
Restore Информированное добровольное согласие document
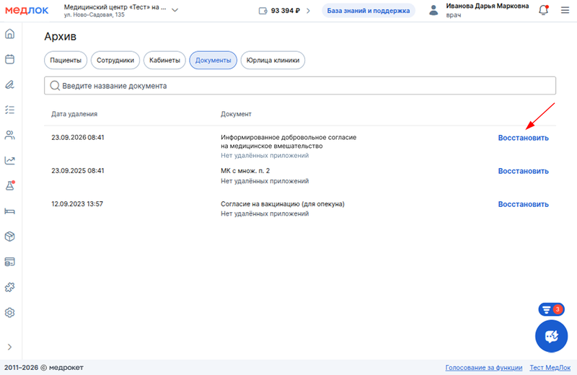(524, 138)
